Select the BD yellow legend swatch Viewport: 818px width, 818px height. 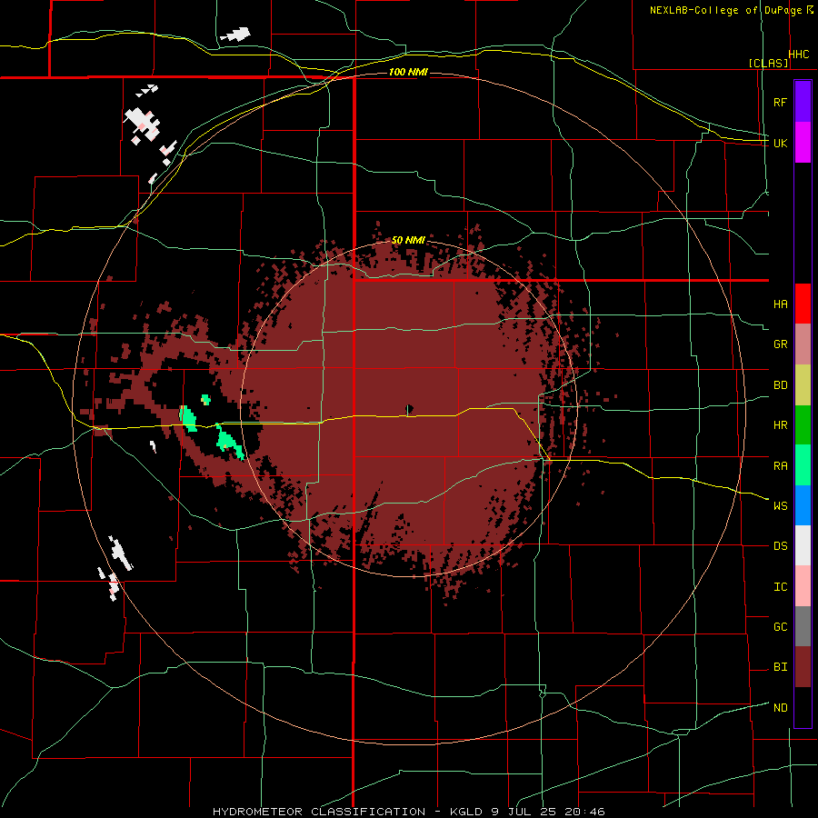coord(803,385)
